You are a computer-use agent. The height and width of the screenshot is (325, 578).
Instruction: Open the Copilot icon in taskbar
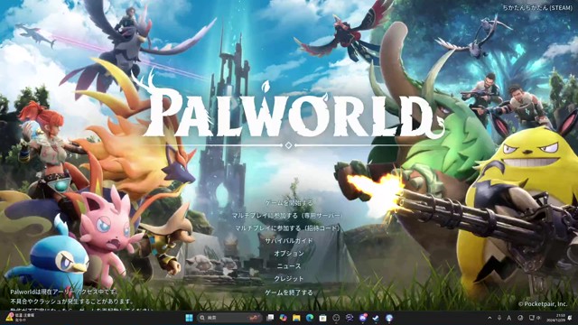[x=283, y=318]
